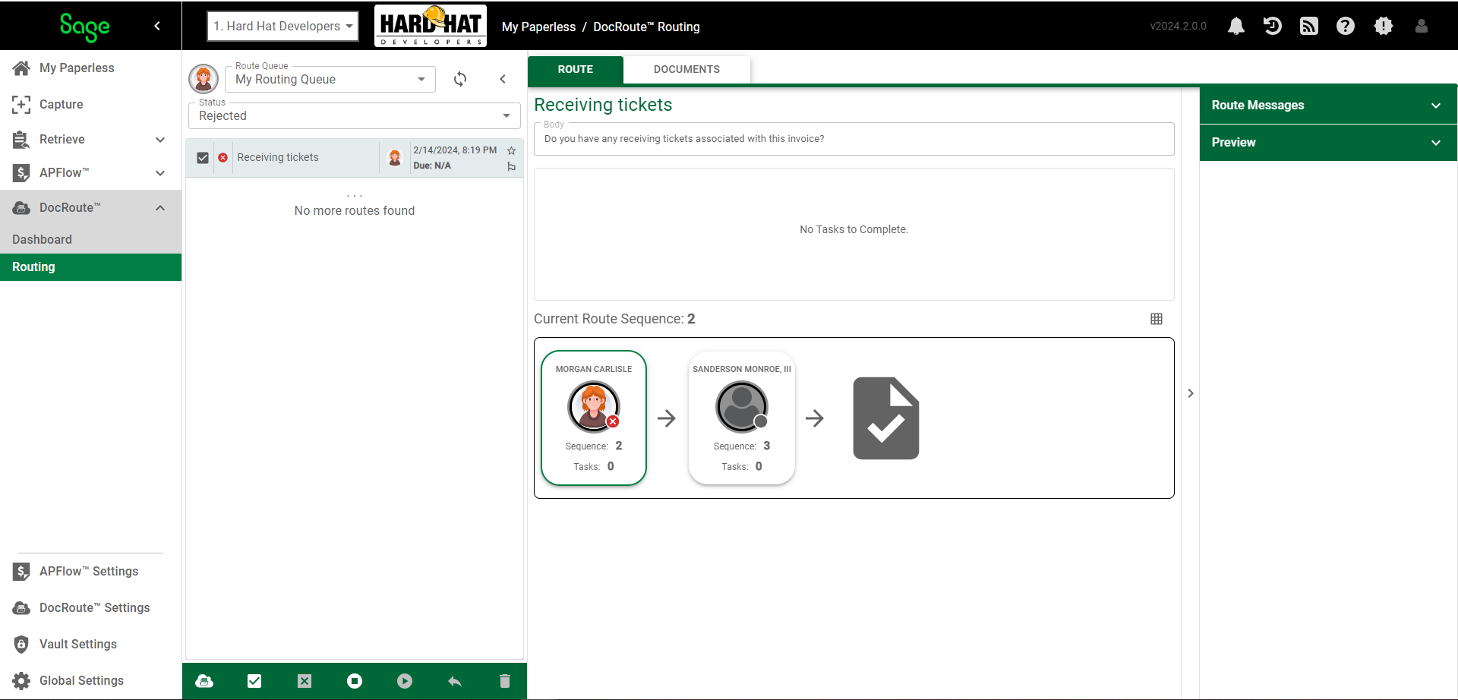Switch the route sequence to grid view
Screen dimensions: 1458x700
1157,319
